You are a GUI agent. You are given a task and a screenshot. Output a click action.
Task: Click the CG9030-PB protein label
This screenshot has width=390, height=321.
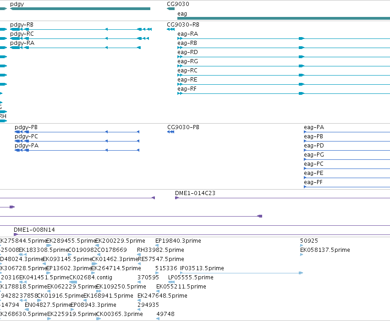183,127
